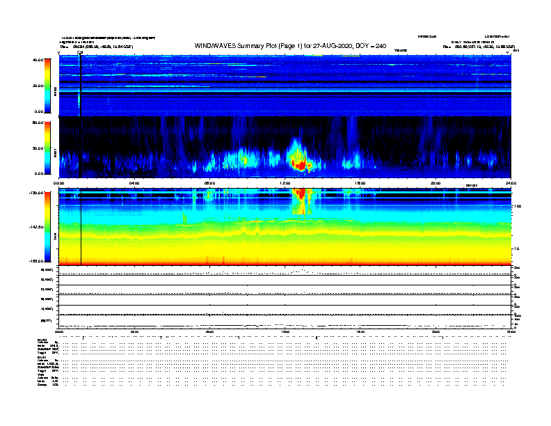The height and width of the screenshot is (426, 551).
Task: Click the 20:00 label under RAD1 spectrogram
Action: 436,183
